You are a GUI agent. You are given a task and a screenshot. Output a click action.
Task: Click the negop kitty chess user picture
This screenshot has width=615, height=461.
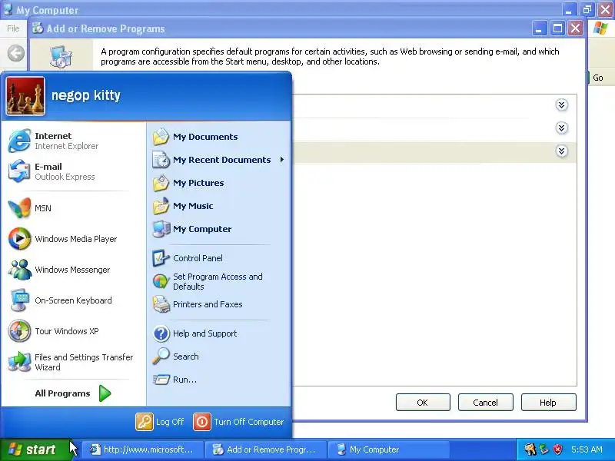click(25, 96)
